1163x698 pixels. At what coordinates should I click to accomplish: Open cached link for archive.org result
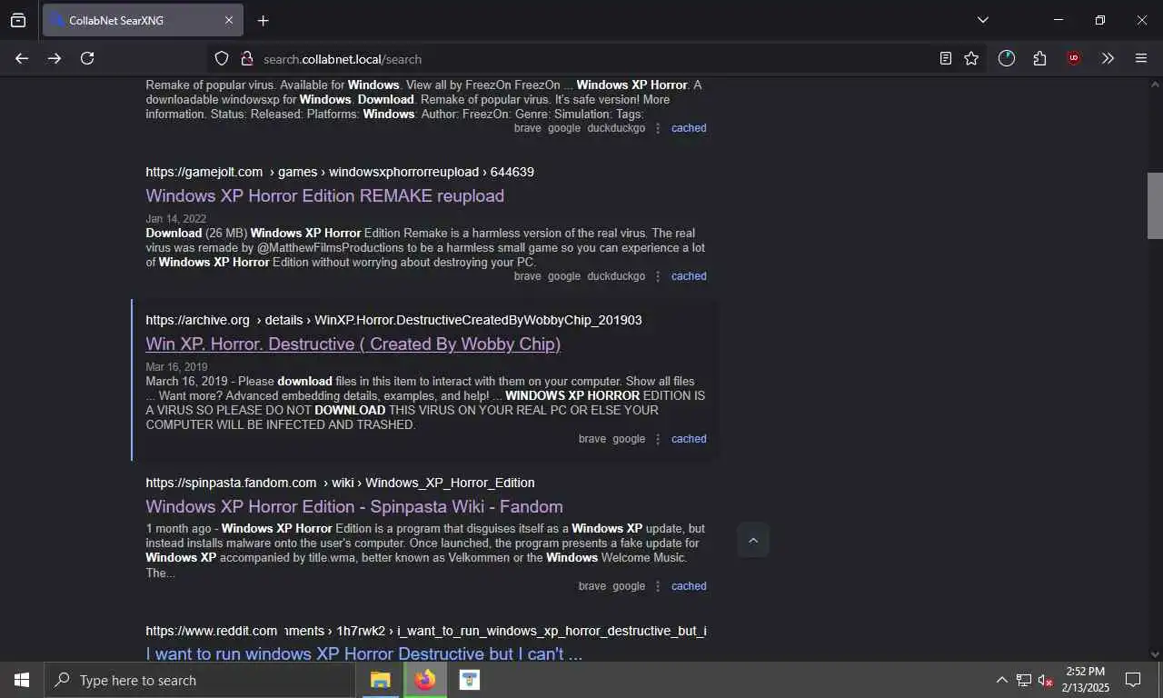689,439
